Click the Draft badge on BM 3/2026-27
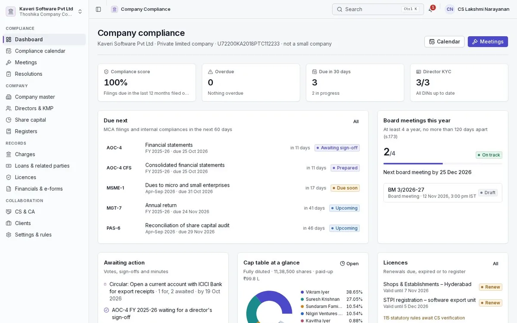 [x=488, y=193]
